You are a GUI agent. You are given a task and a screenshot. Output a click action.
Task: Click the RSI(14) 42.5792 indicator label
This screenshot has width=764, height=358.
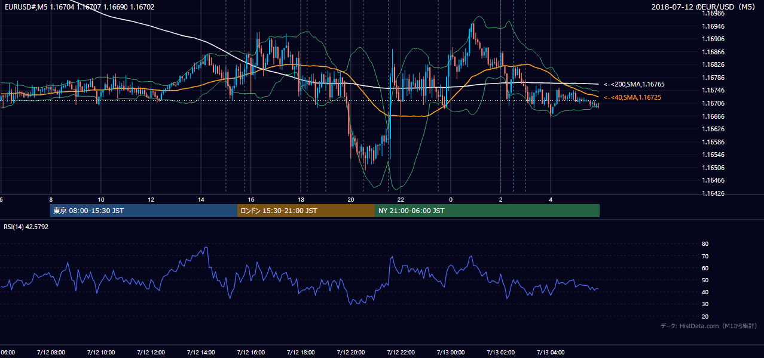(x=26, y=227)
